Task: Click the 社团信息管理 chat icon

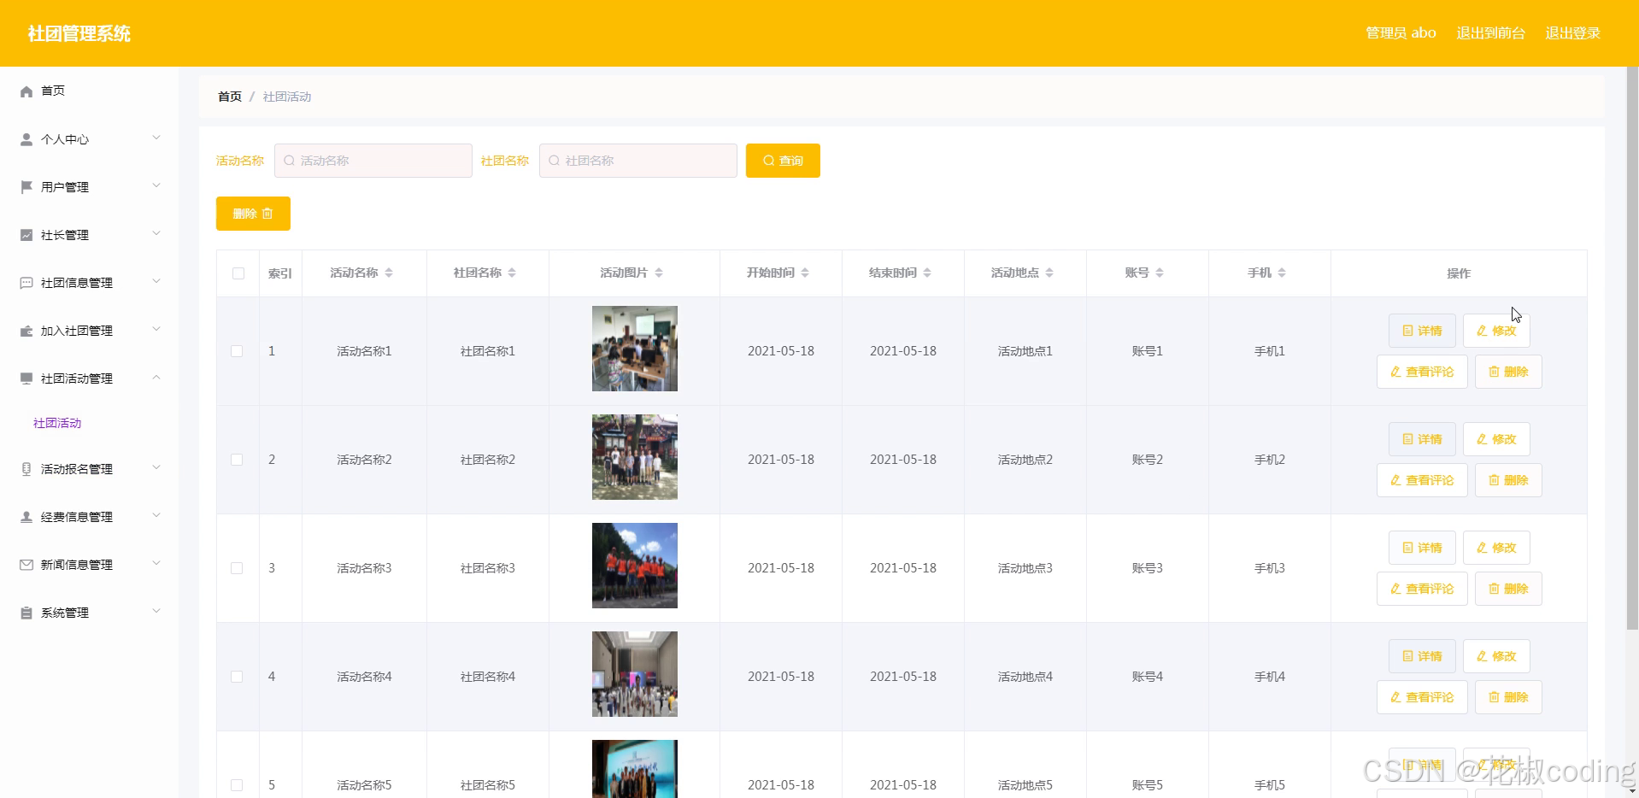Action: point(26,283)
